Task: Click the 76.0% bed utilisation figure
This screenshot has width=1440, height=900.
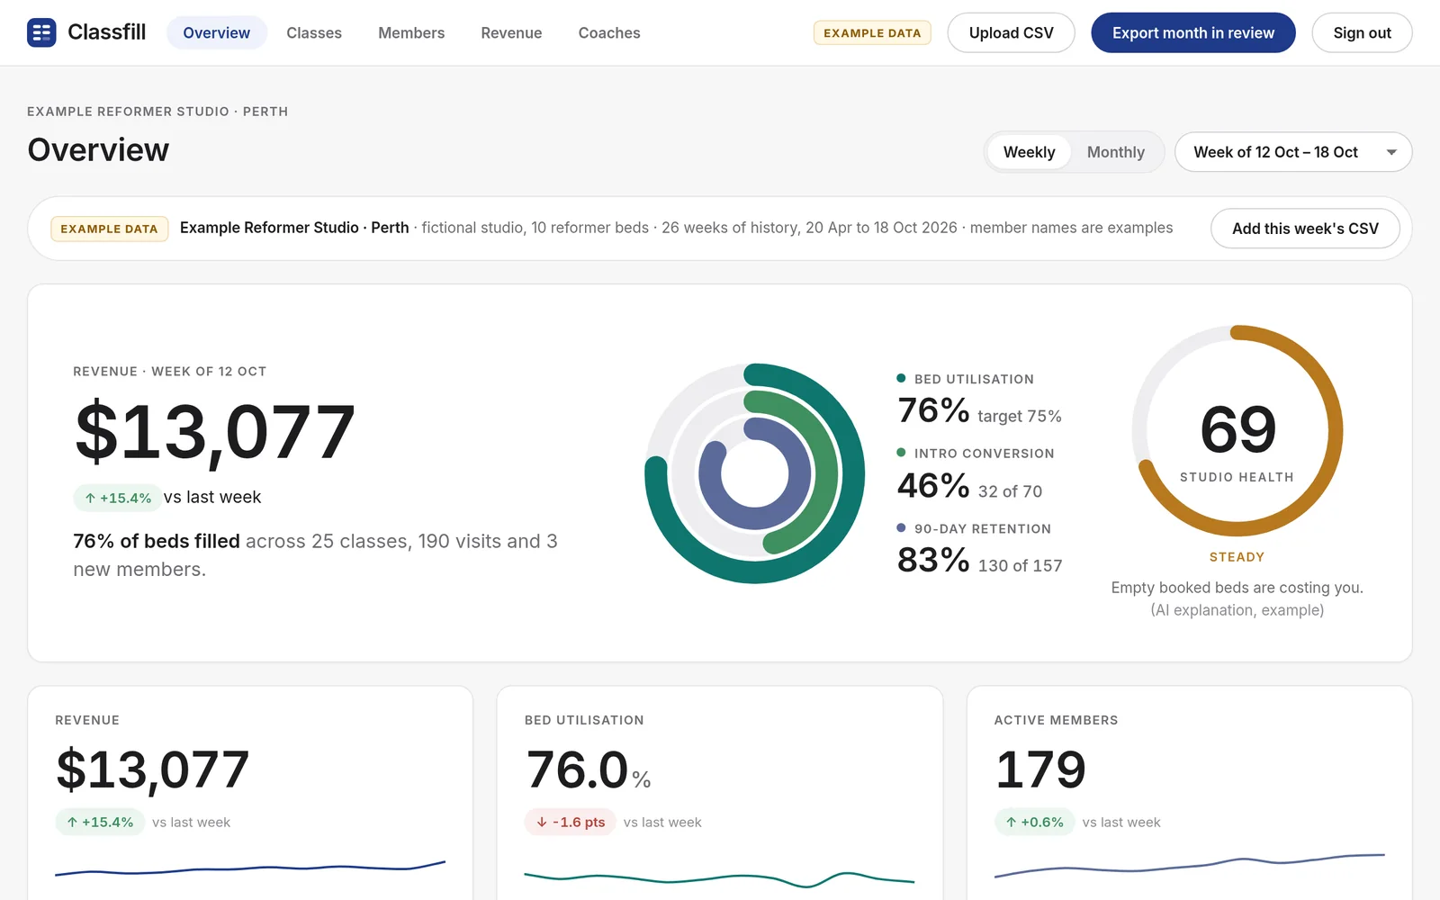Action: pyautogui.click(x=588, y=769)
